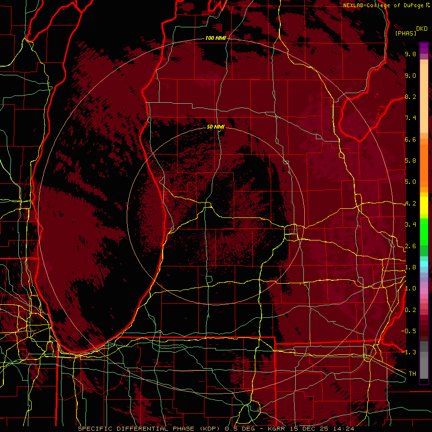This screenshot has width=432, height=432.
Task: Click the 100 NMI range ring label
Action: click(216, 38)
